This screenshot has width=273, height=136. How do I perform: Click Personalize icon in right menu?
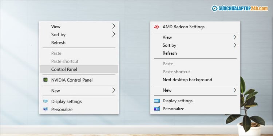pyautogui.click(x=157, y=109)
